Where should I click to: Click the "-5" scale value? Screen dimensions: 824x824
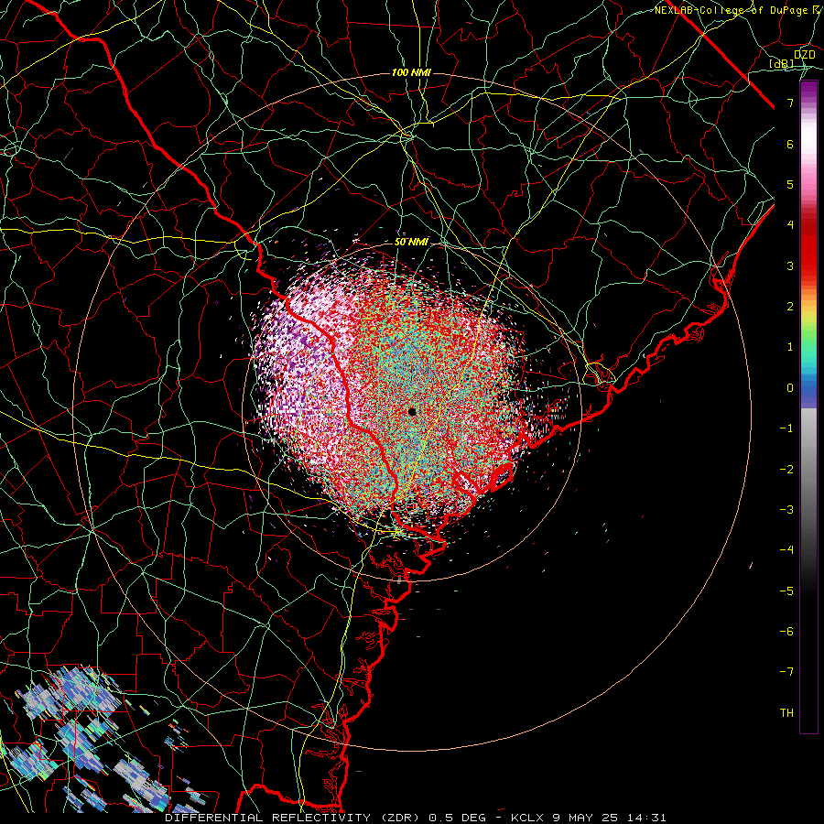pyautogui.click(x=786, y=591)
